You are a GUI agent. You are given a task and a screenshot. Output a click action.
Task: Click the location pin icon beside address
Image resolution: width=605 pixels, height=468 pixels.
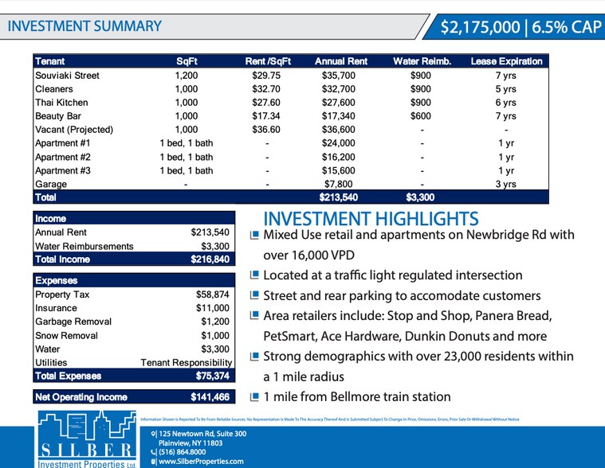pyautogui.click(x=153, y=434)
